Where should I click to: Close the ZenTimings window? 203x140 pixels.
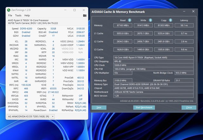(x=83, y=10)
